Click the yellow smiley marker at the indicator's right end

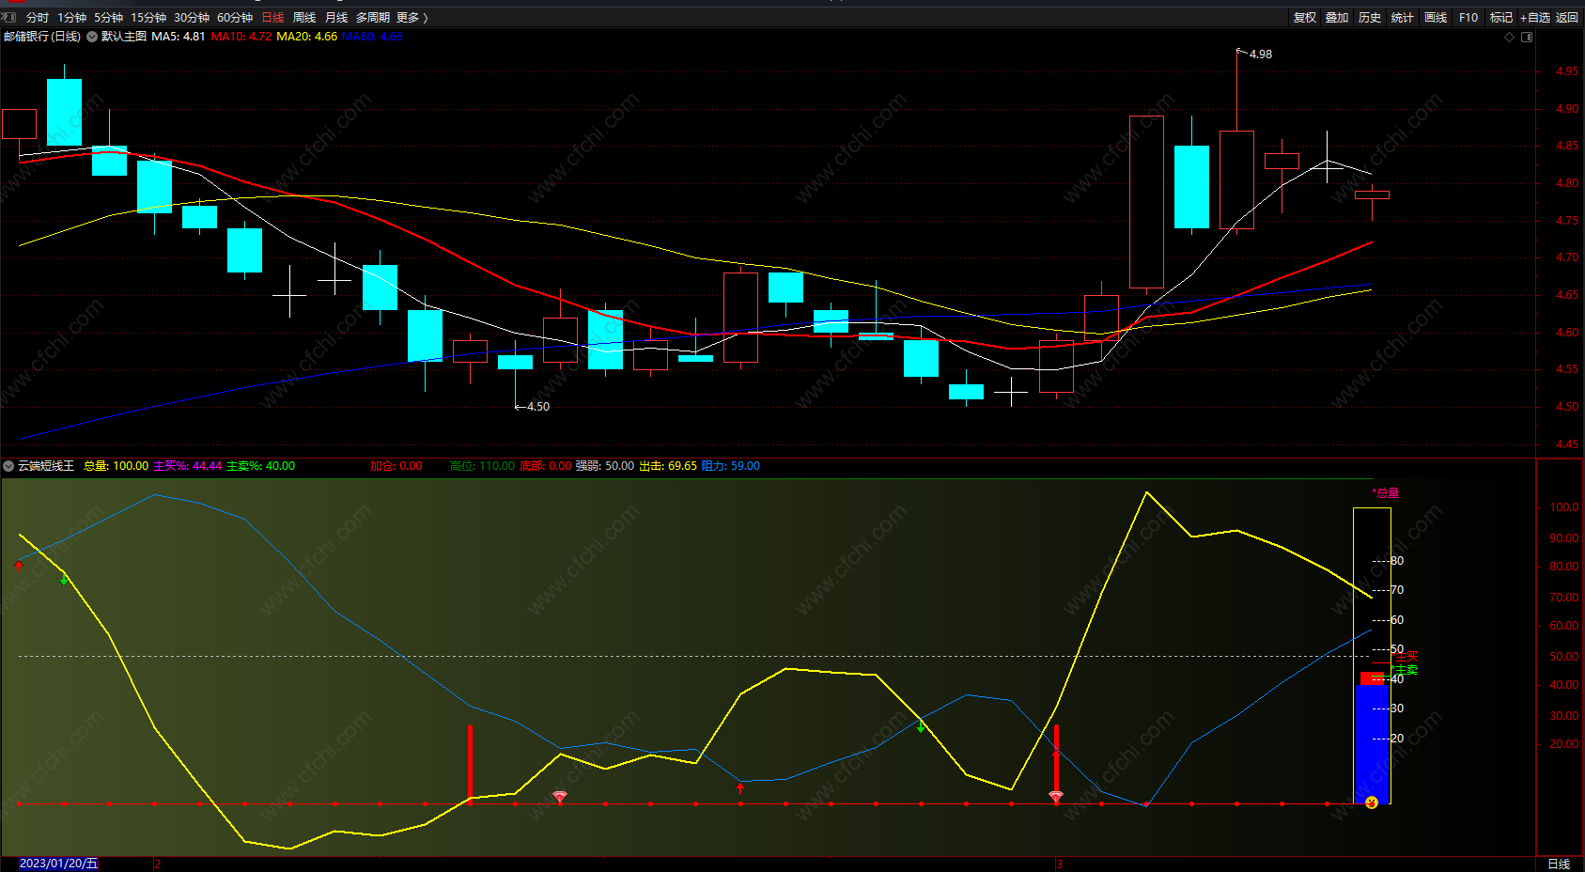1372,802
